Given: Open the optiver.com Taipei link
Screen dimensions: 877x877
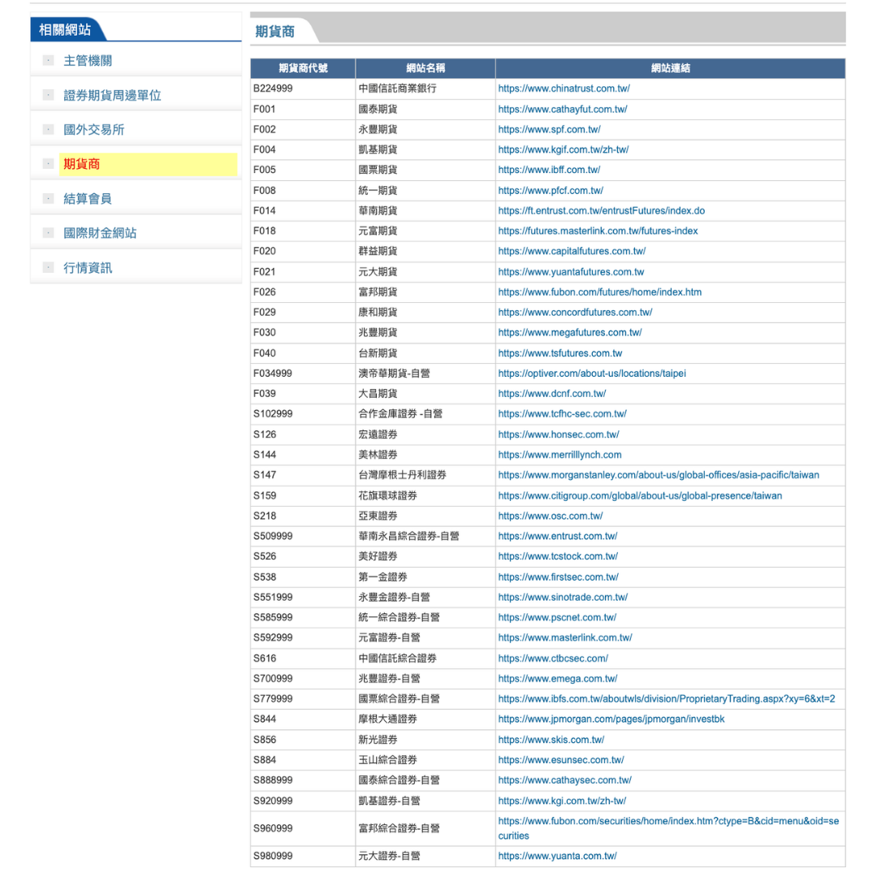Looking at the screenshot, I should [592, 373].
